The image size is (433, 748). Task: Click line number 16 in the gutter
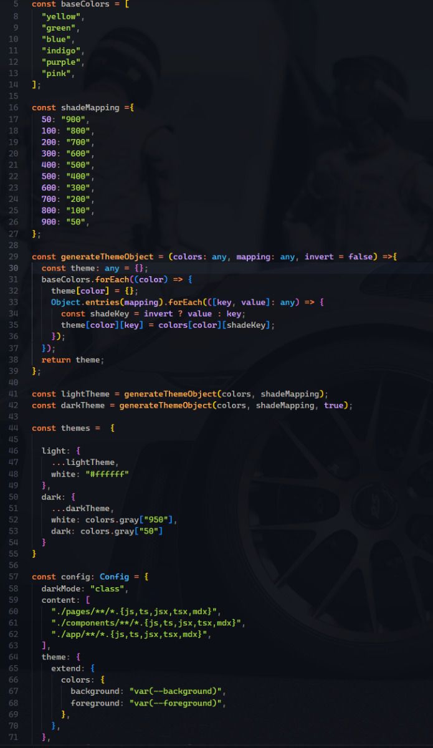tap(14, 108)
